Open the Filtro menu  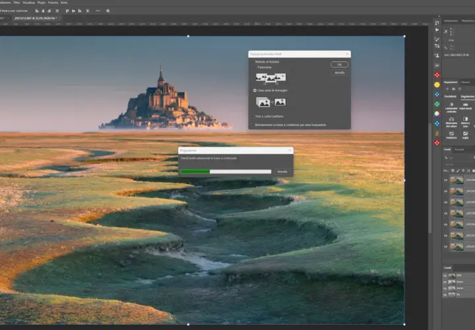16,3
